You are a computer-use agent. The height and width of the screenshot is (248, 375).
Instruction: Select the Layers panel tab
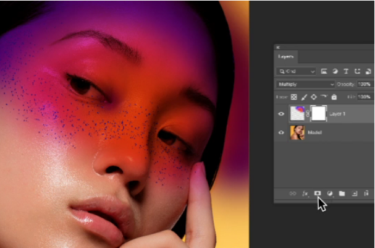(x=286, y=56)
